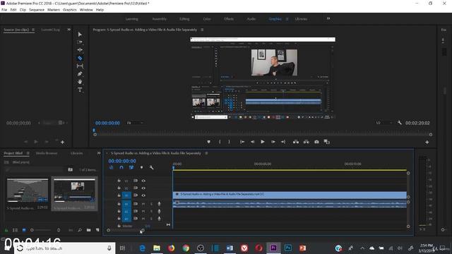Screen dimensions: 452x254
Task: Open playback resolution 1/2 dropdown
Action: (x=384, y=123)
